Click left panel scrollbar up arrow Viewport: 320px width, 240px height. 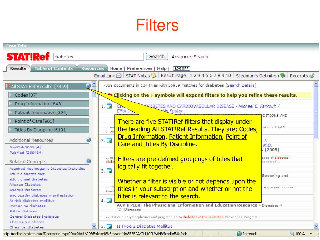click(94, 84)
